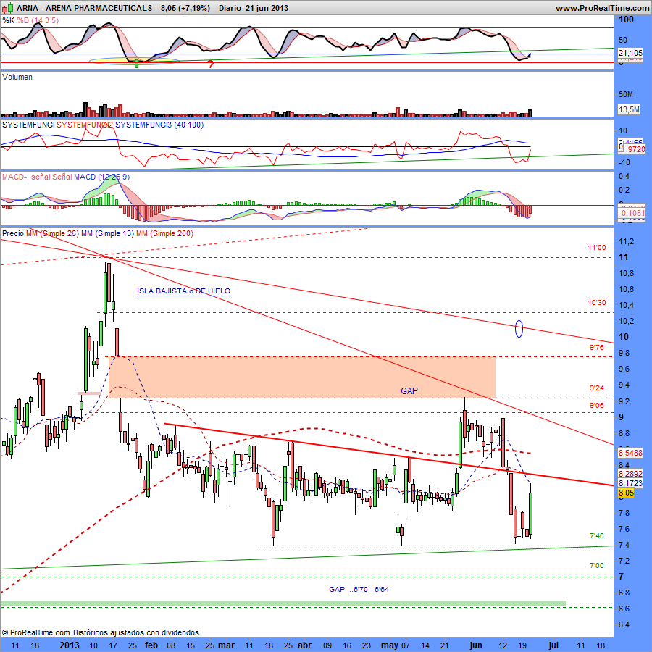Click the 9'76 level label
Screen dimensions: 652x652
597,347
